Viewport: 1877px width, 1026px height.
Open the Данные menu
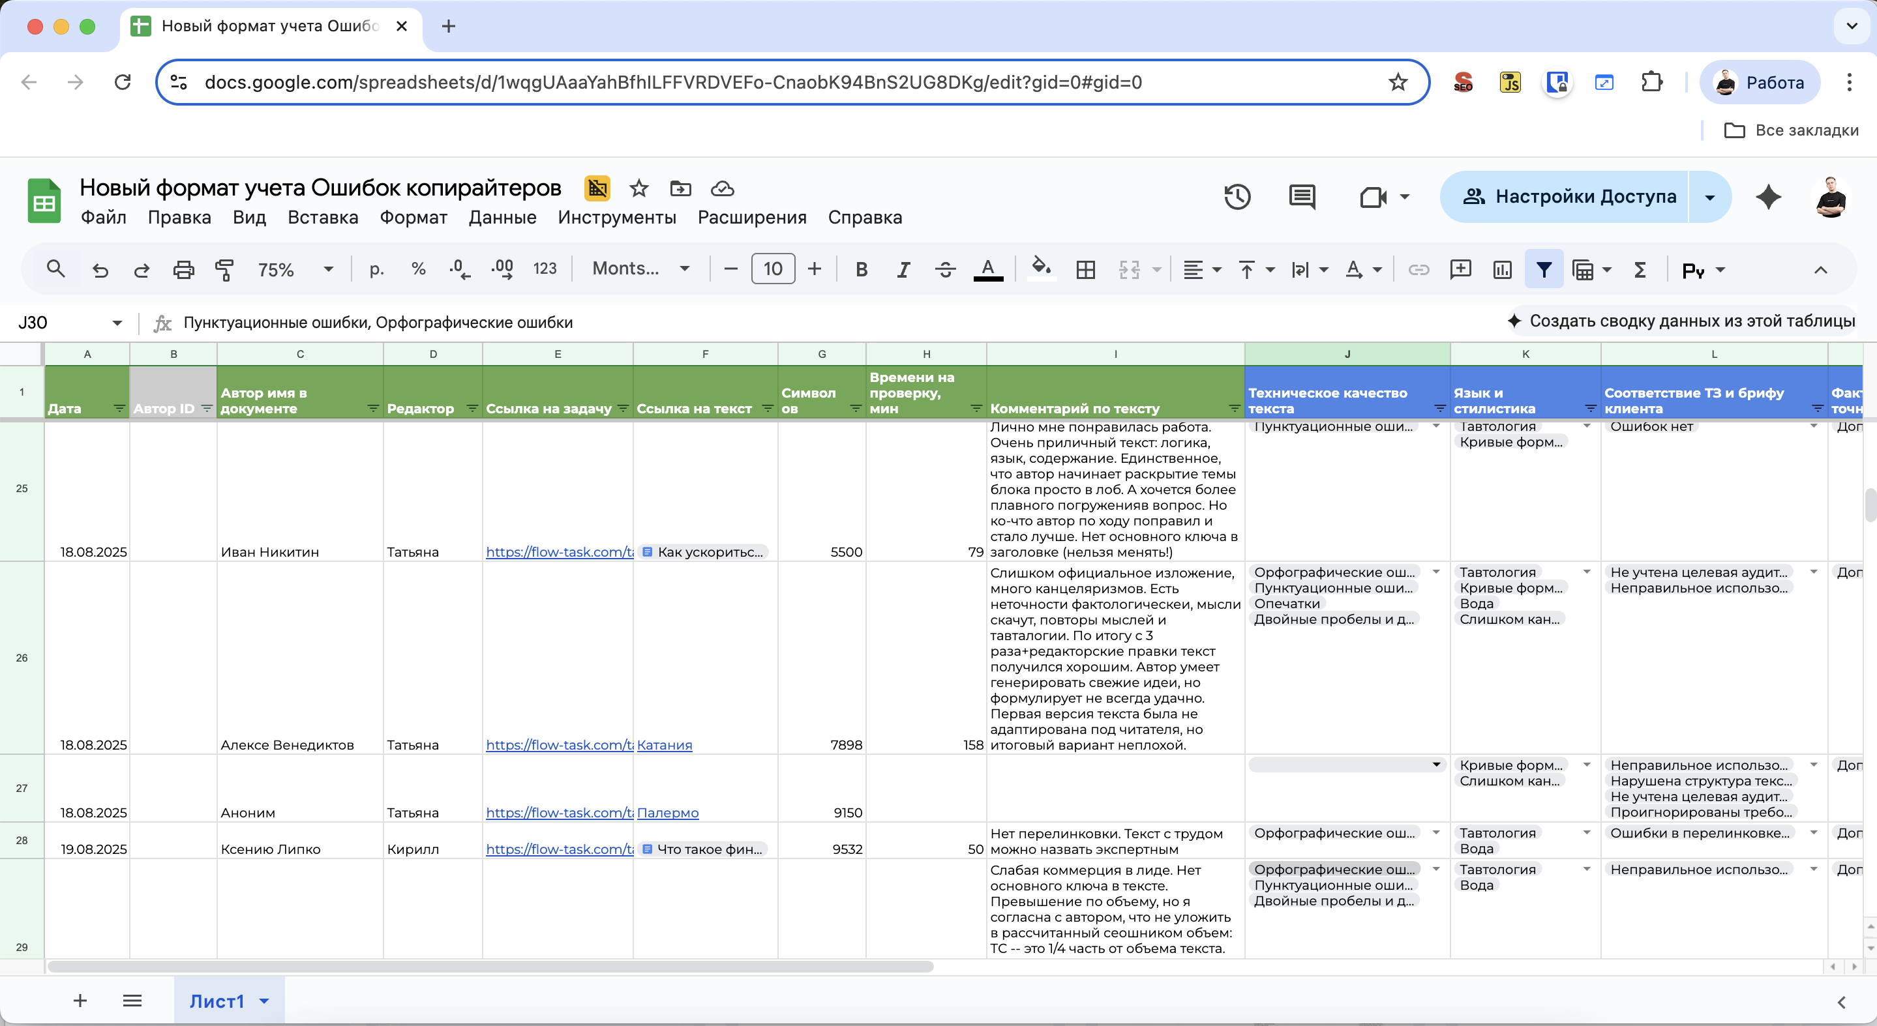(x=502, y=217)
